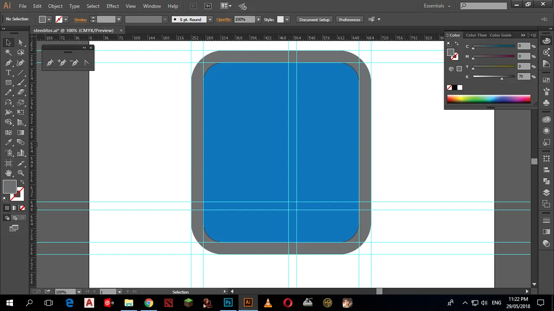Open stroke weight dropdown
This screenshot has height=311, width=554.
(119, 19)
